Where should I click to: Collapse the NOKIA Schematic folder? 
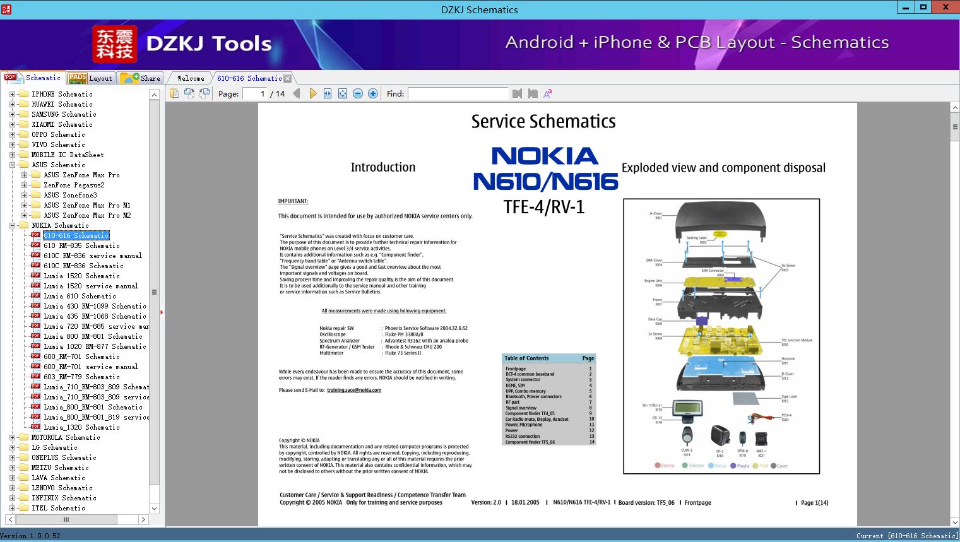point(11,225)
